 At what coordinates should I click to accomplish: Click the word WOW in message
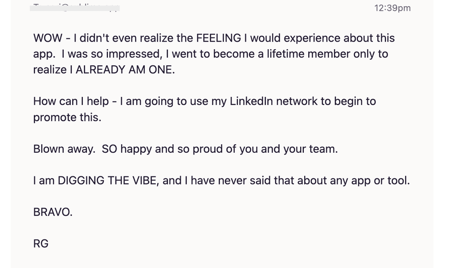click(x=47, y=38)
